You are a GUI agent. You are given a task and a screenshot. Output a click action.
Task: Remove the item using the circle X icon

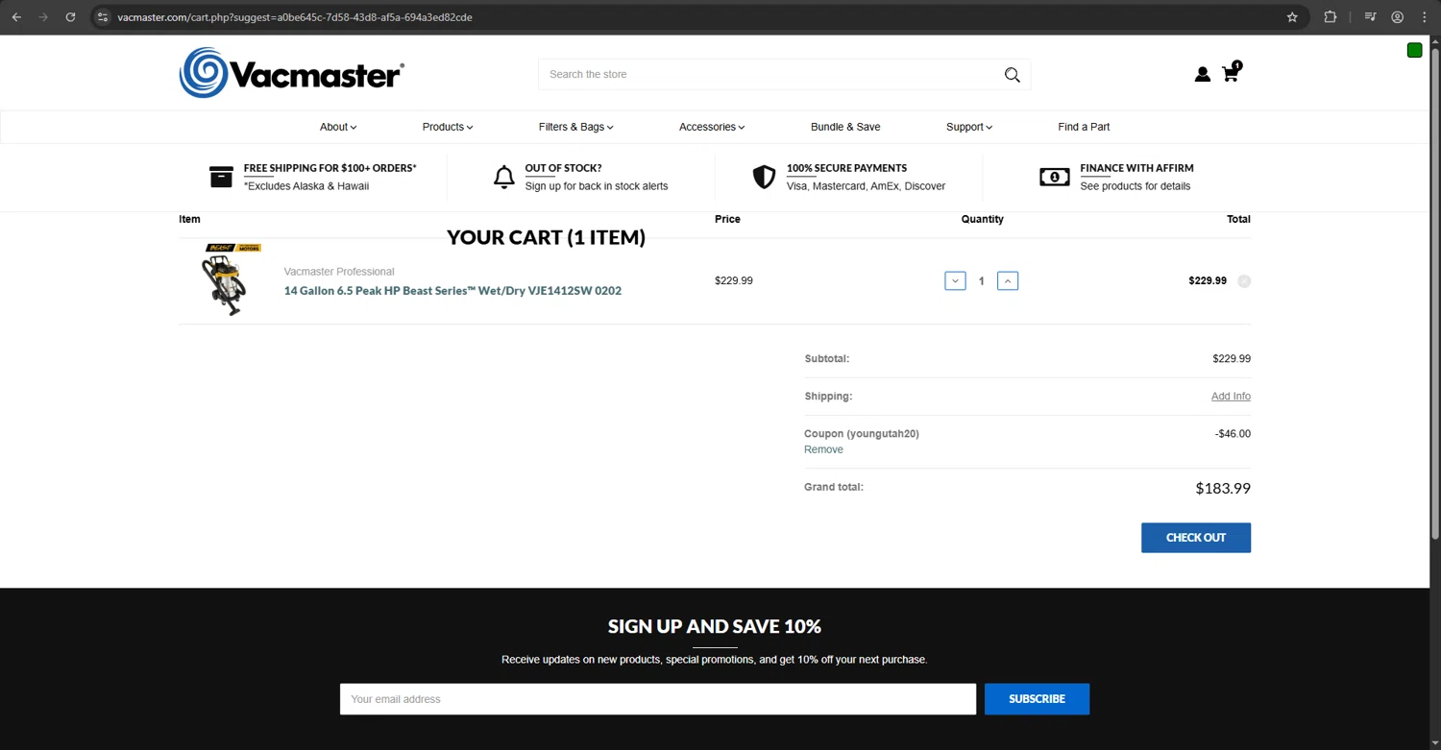[1244, 281]
